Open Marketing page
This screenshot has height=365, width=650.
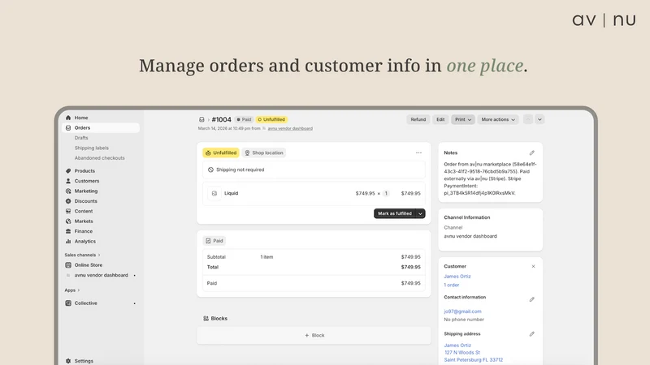[x=86, y=191]
